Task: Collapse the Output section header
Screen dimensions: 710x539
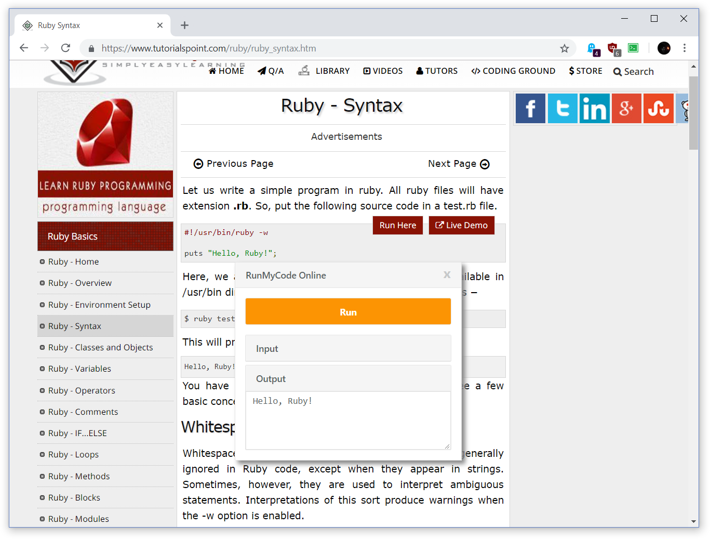Action: [348, 378]
